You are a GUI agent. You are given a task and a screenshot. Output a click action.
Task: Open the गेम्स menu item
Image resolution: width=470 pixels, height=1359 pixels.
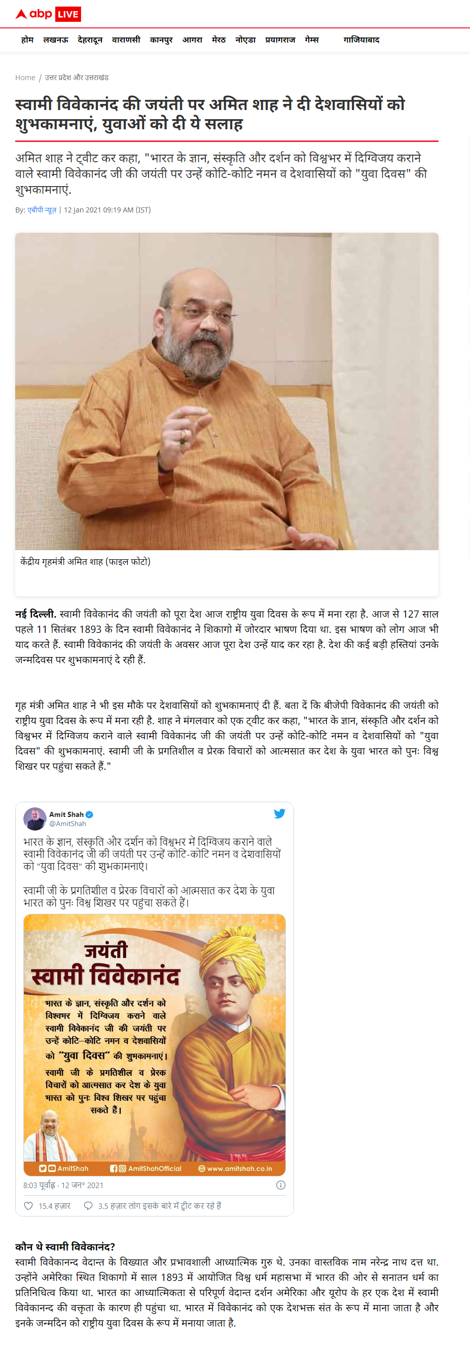click(312, 40)
